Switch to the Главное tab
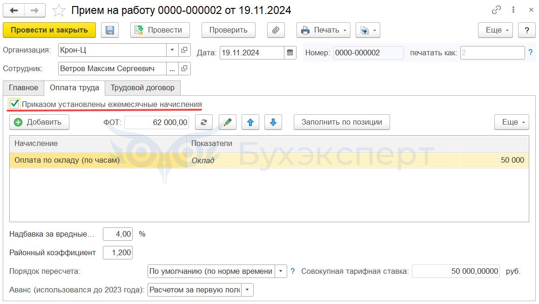 click(x=23, y=88)
